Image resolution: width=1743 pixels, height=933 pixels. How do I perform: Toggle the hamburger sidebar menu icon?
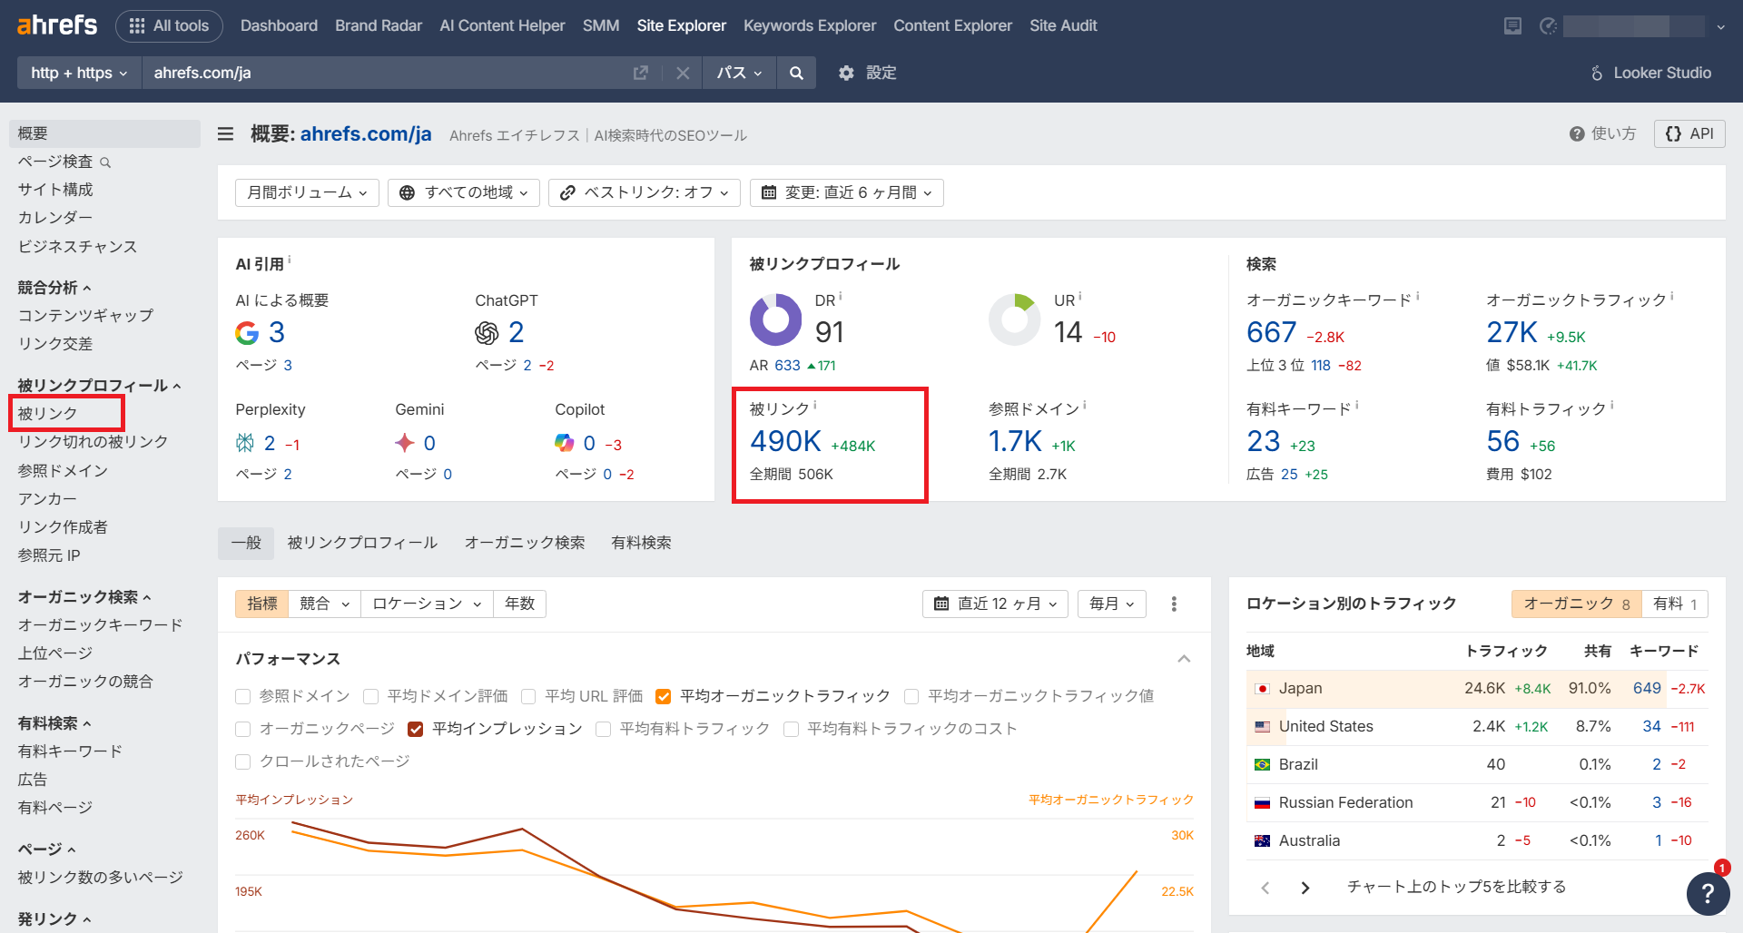coord(226,134)
